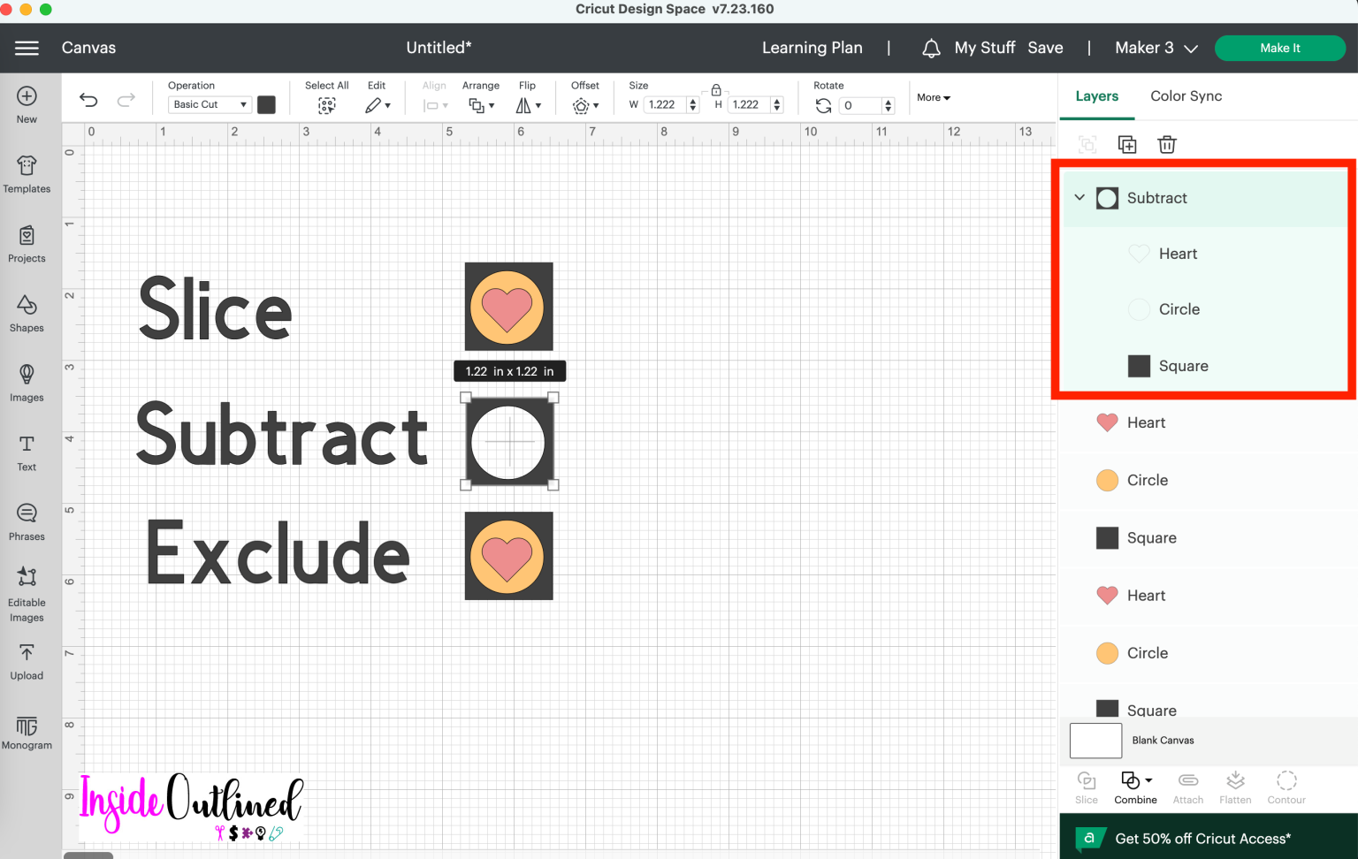Image resolution: width=1358 pixels, height=859 pixels.
Task: Select the Shapes tool in the sidebar
Action: click(x=27, y=314)
